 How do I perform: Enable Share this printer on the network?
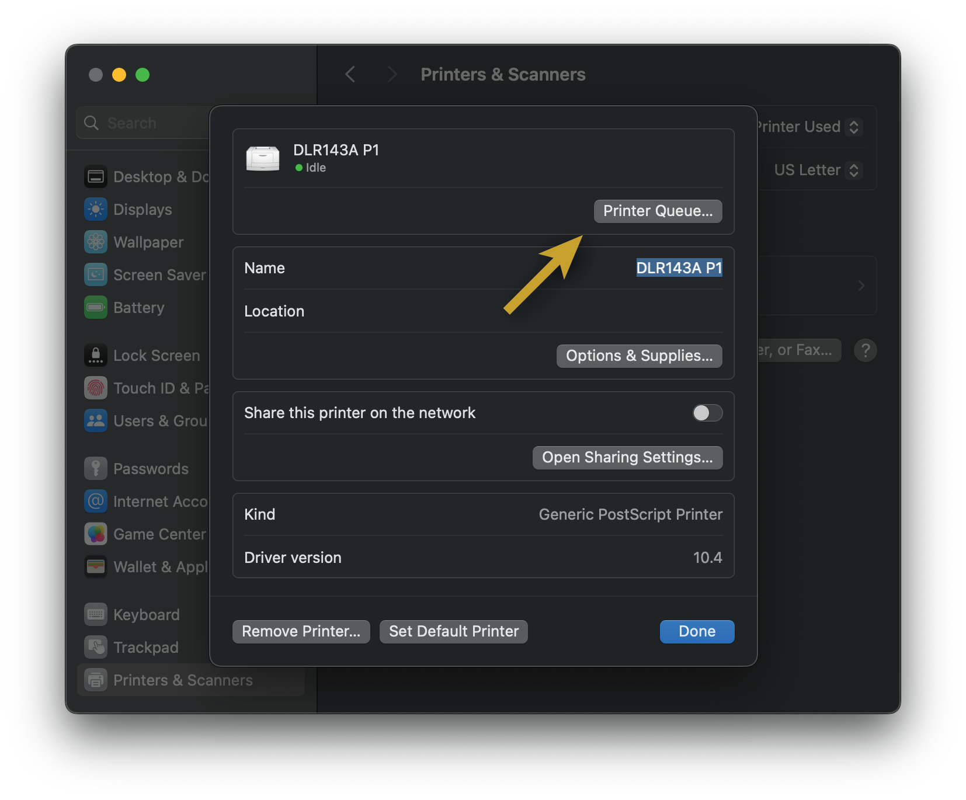click(x=707, y=413)
